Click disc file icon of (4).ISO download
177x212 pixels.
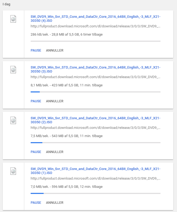13,19
